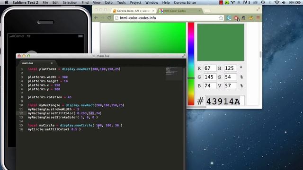
Task: Enter fullscreen in the browser window
Action: point(258,9)
